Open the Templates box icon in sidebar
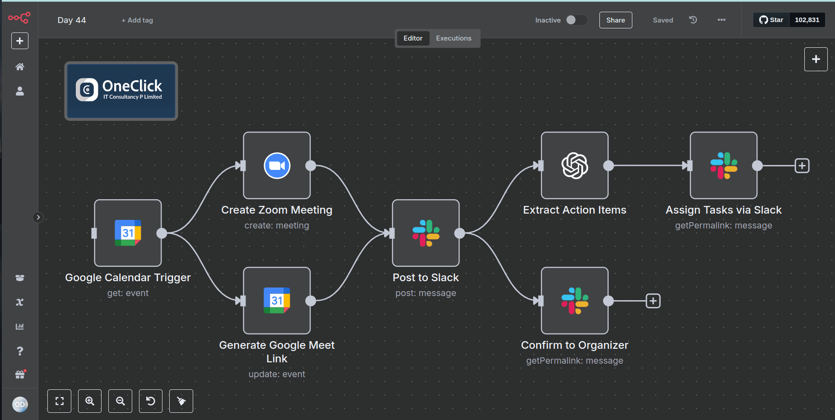 pyautogui.click(x=20, y=278)
